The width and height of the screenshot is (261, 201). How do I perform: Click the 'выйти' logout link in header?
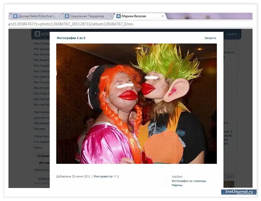[x=232, y=34]
